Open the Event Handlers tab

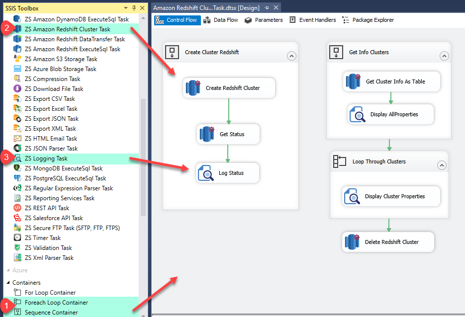pyautogui.click(x=313, y=20)
